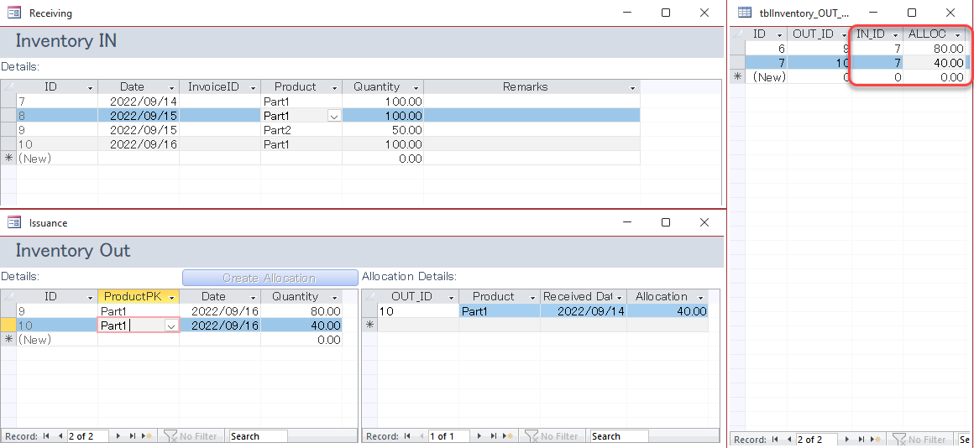Go to last record in Issuance details navigator
This screenshot has height=448, width=974.
(133, 436)
